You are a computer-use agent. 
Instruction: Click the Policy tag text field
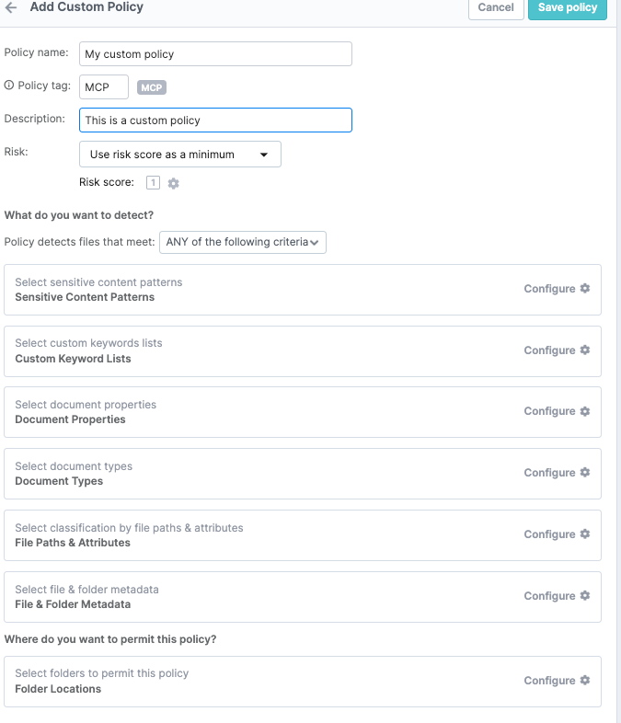104,87
